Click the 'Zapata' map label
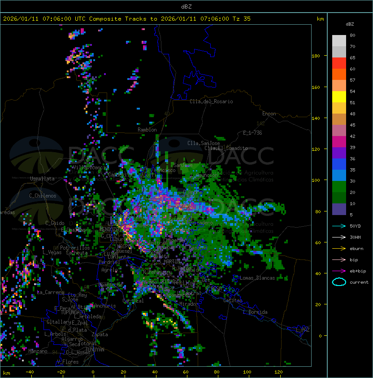 point(100,334)
